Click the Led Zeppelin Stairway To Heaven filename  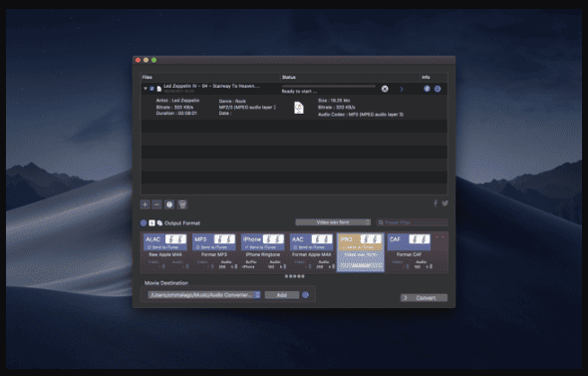(211, 86)
